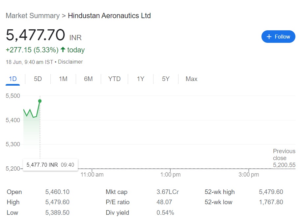The height and width of the screenshot is (223, 300).
Task: Click the Hindustan Aeronautics Ltd title
Action: pos(109,15)
